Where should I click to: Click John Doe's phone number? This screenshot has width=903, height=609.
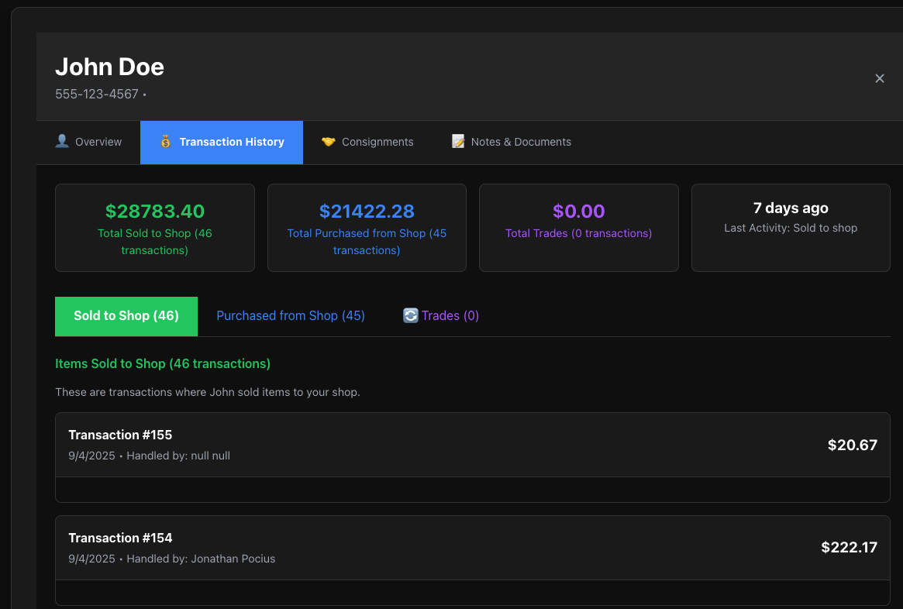(97, 94)
